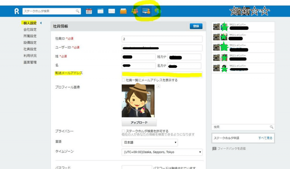Click the すべて見る link
The height and width of the screenshot is (169, 290).
click(x=265, y=138)
